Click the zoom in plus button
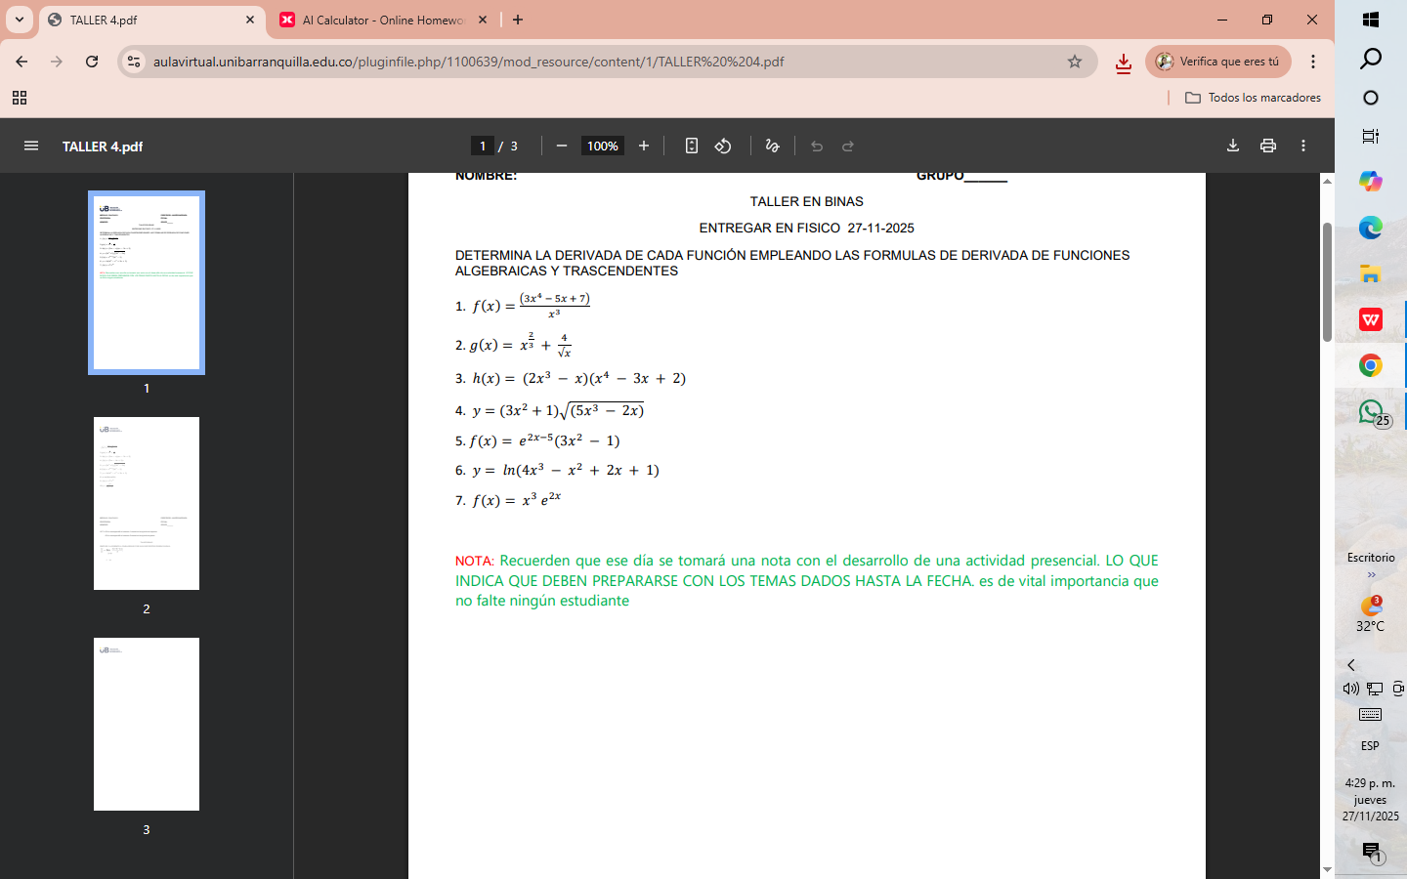The height and width of the screenshot is (879, 1407). (644, 146)
